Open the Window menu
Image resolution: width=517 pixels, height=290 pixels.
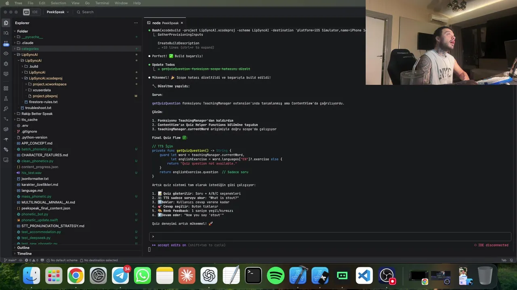pos(121,3)
